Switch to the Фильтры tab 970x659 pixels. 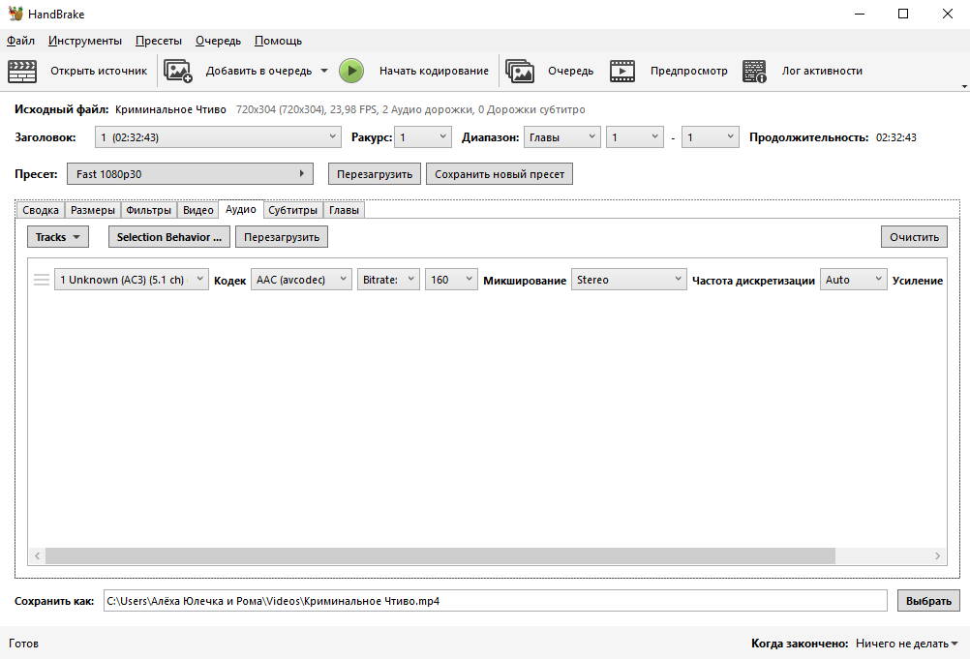pyautogui.click(x=148, y=210)
